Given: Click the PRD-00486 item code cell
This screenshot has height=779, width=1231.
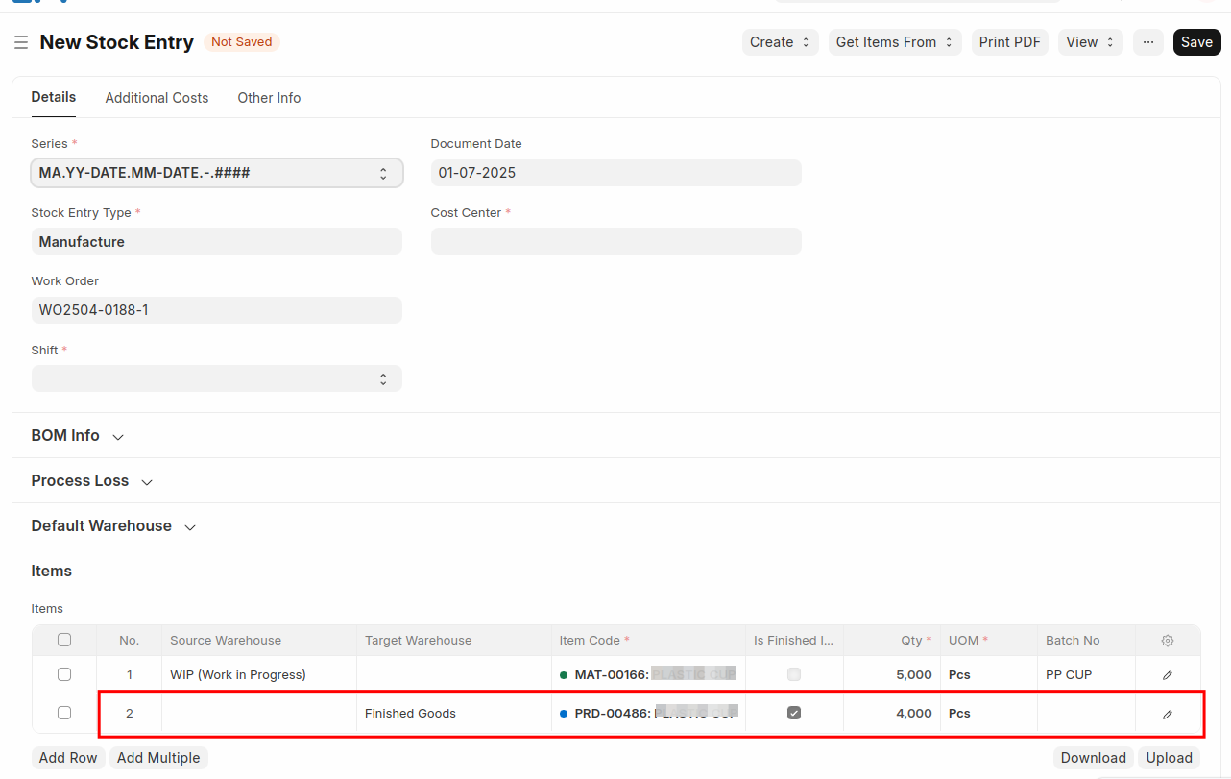Looking at the screenshot, I should [x=649, y=714].
